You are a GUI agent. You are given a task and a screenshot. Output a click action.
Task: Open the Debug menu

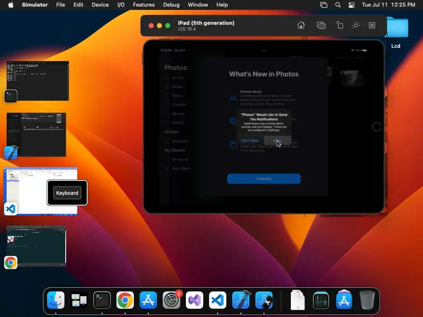pos(171,5)
